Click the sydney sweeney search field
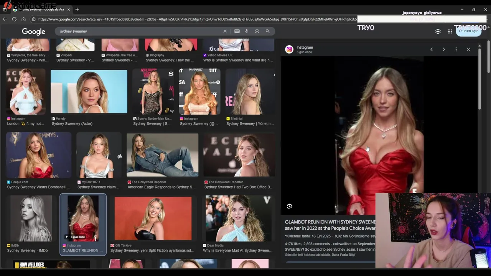Screen dimensions: 491x276 [140, 31]
